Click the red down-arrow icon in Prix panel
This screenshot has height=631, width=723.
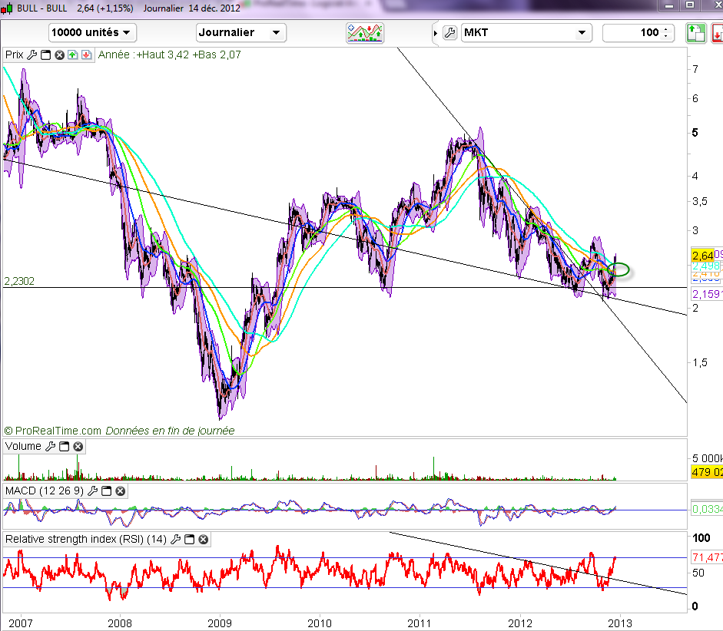click(x=85, y=55)
